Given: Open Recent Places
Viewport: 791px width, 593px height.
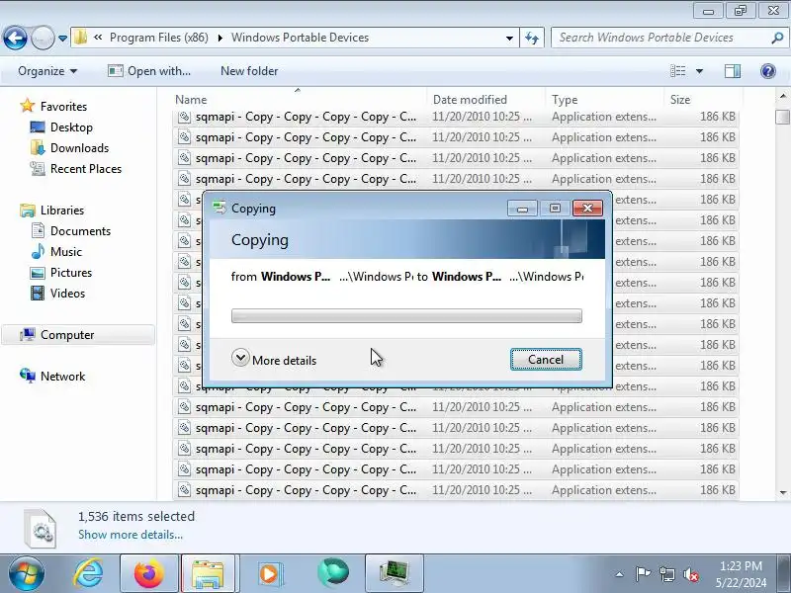Looking at the screenshot, I should tap(86, 168).
